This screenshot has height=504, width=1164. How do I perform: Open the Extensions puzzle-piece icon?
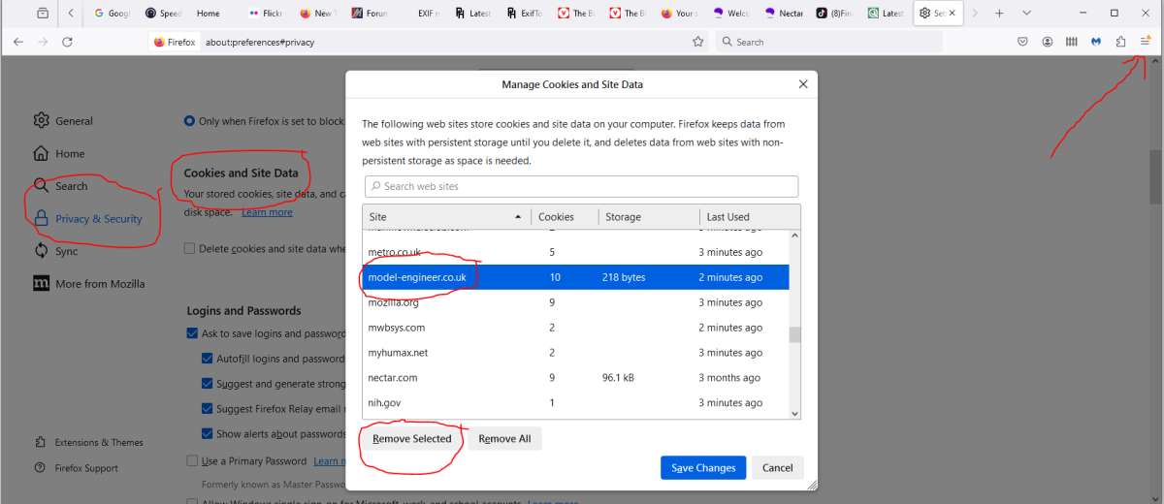coord(1120,42)
